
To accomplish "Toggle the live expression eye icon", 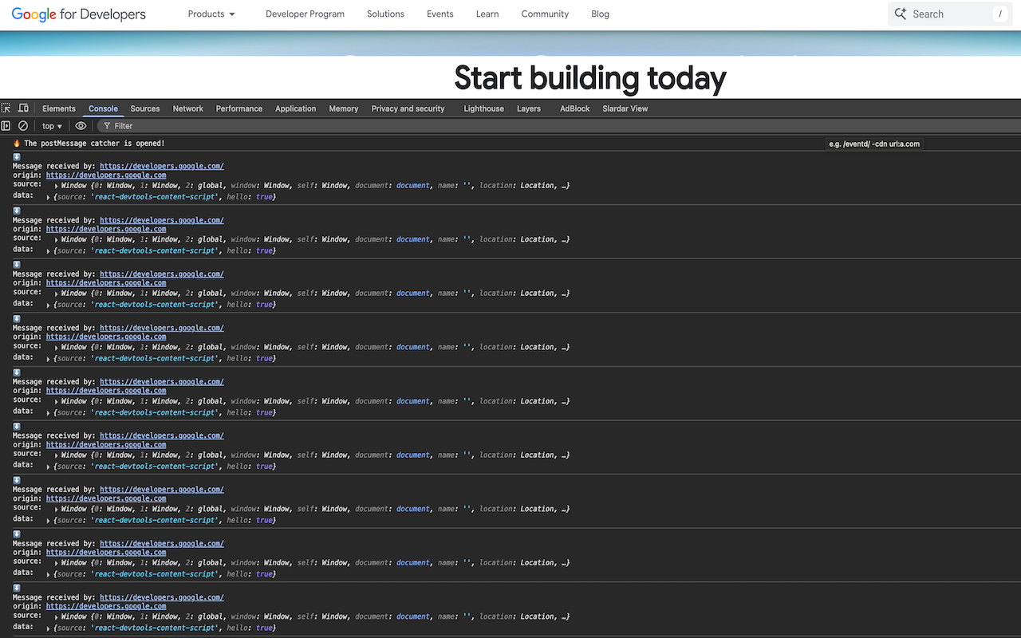I will pos(81,126).
